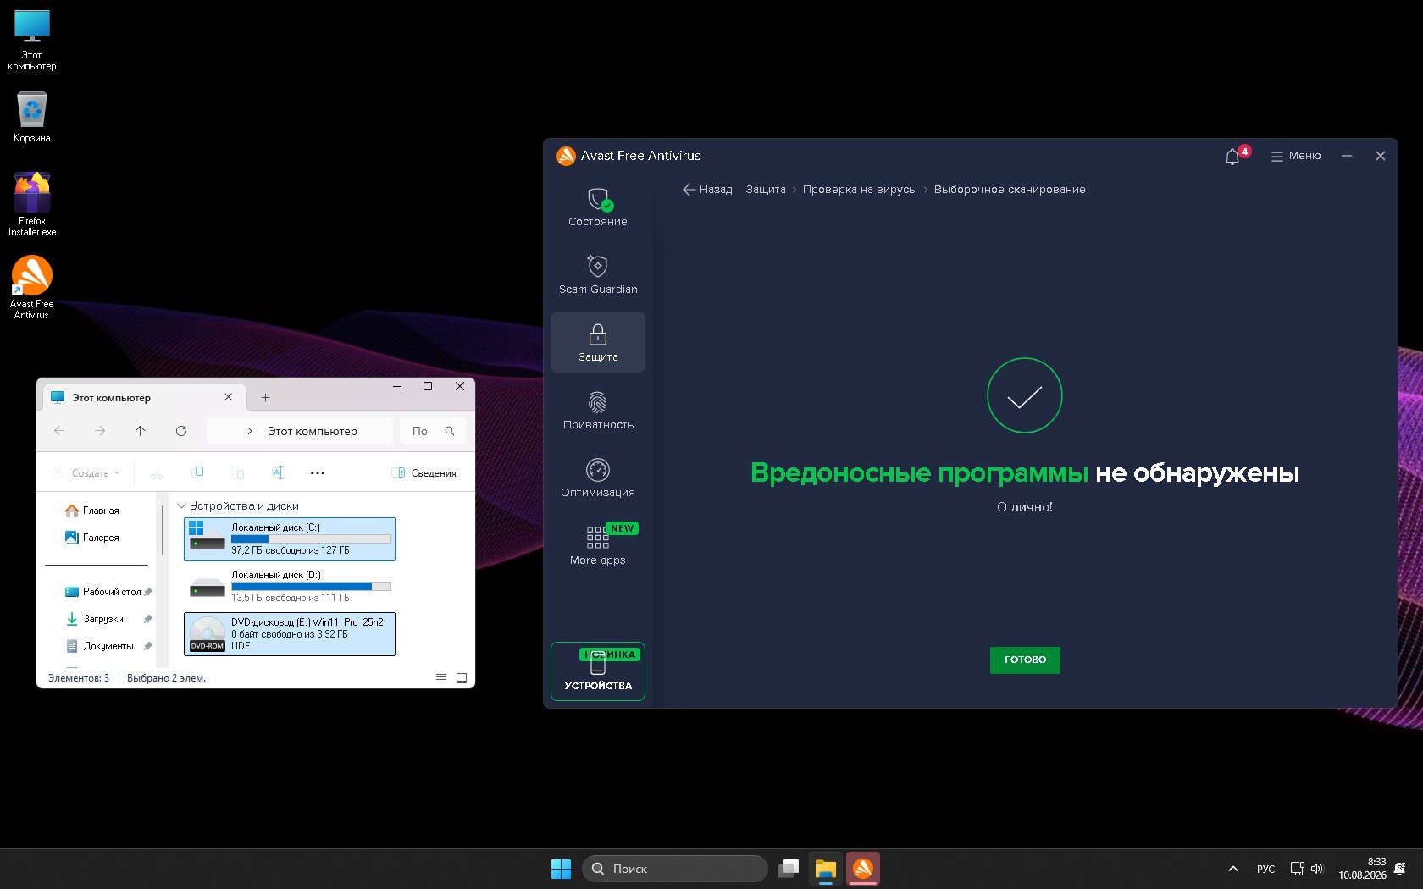Open Приватность section in Avast sidebar
The width and height of the screenshot is (1423, 889).
597,411
